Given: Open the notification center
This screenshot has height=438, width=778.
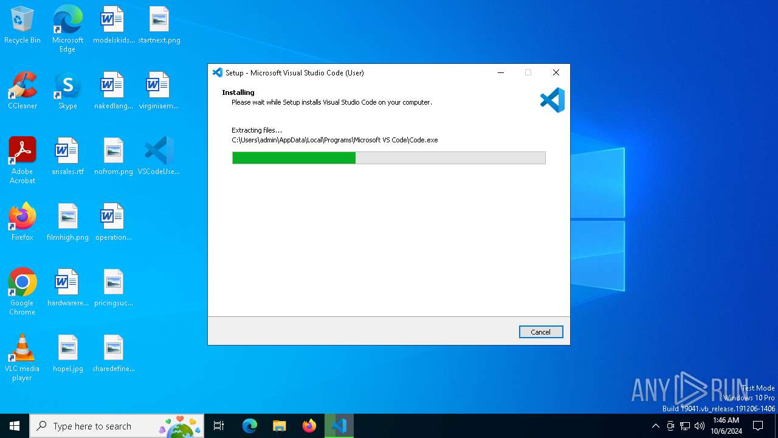Looking at the screenshot, I should point(758,426).
